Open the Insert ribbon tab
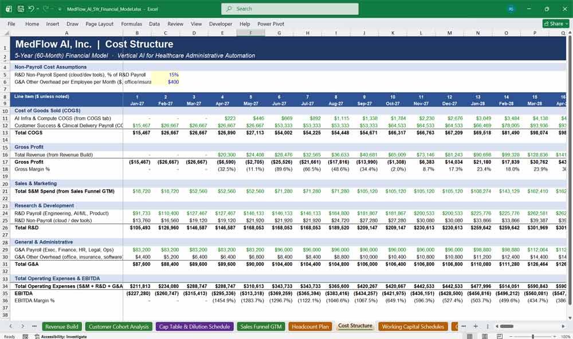The height and width of the screenshot is (339, 573). click(x=53, y=23)
